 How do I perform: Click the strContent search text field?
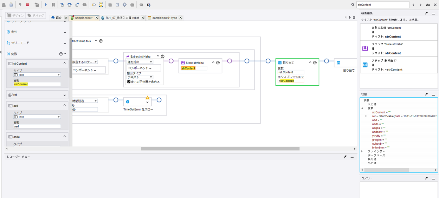382,5
